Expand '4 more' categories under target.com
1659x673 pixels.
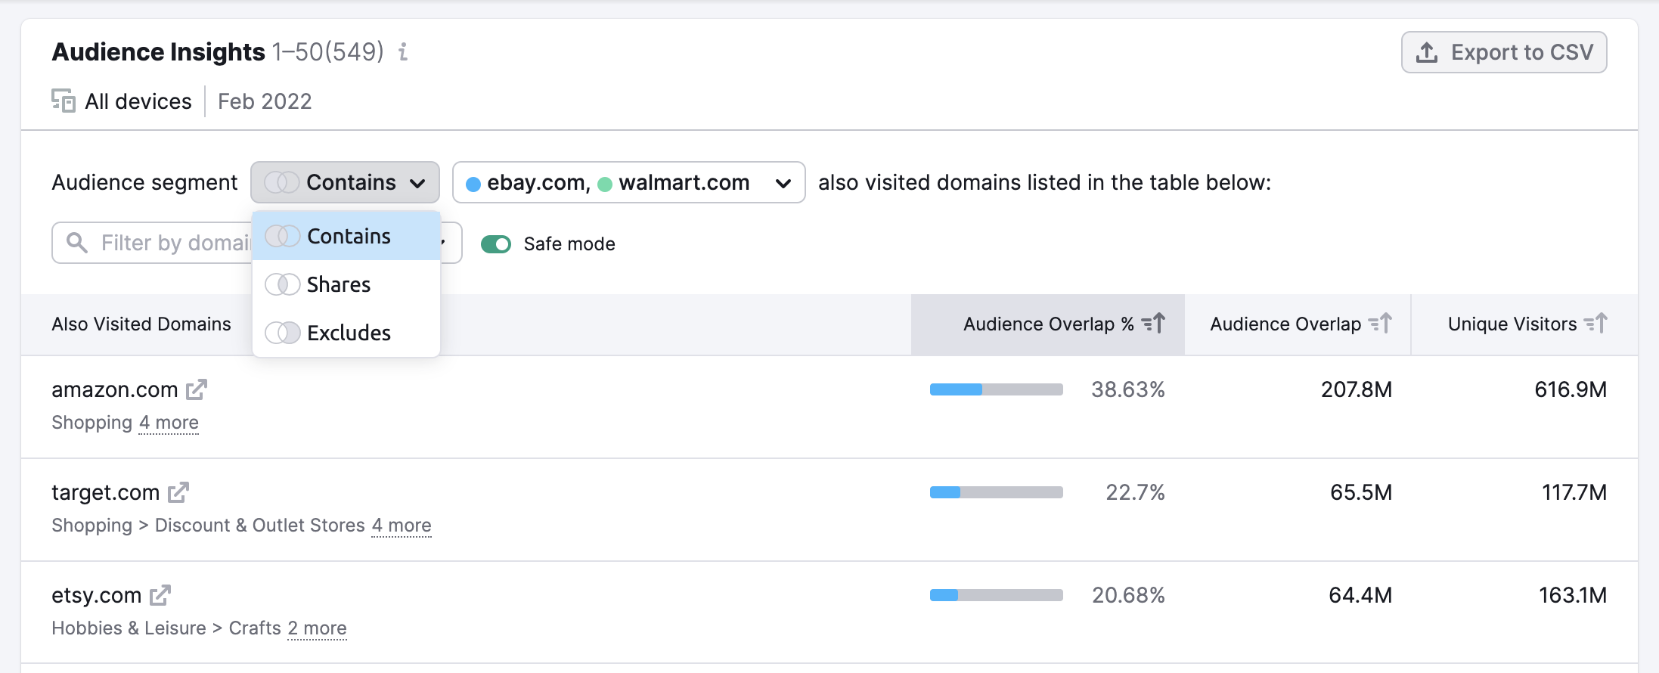[x=402, y=526]
